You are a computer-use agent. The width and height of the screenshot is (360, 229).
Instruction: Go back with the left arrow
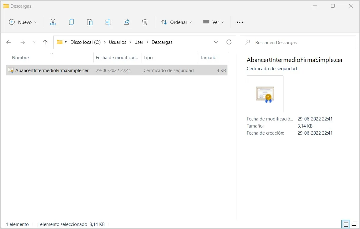[9, 42]
